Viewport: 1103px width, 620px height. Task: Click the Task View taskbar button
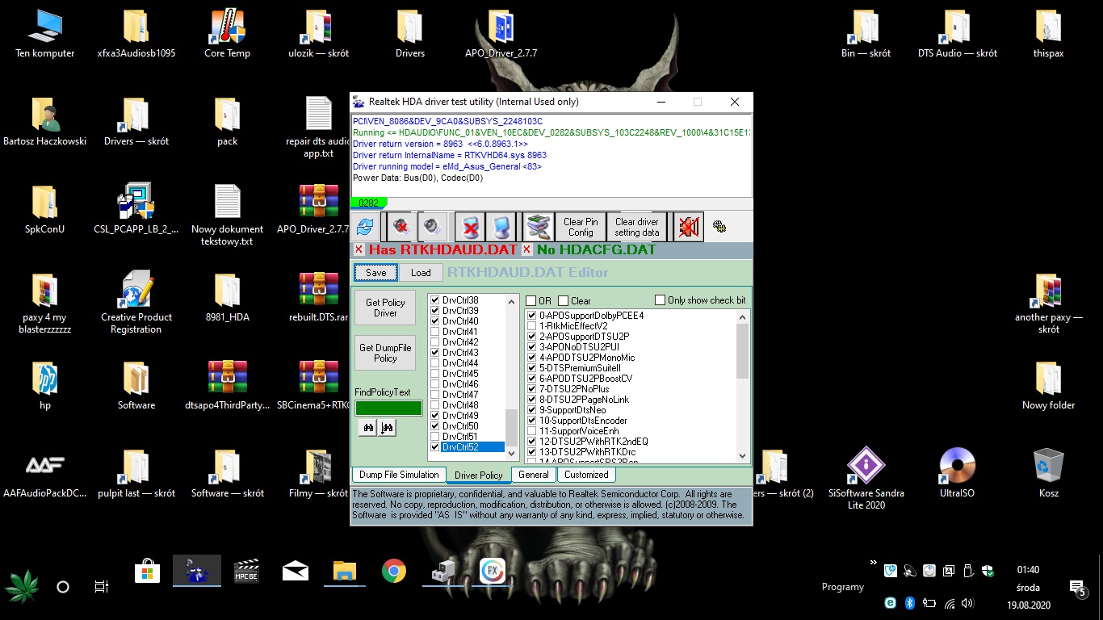(x=102, y=587)
